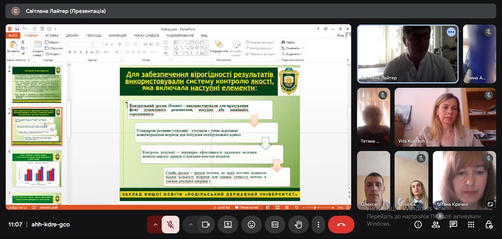Viewport: 502px width, 239px height.
Task: Raise your hand in the meeting
Action: (x=298, y=225)
